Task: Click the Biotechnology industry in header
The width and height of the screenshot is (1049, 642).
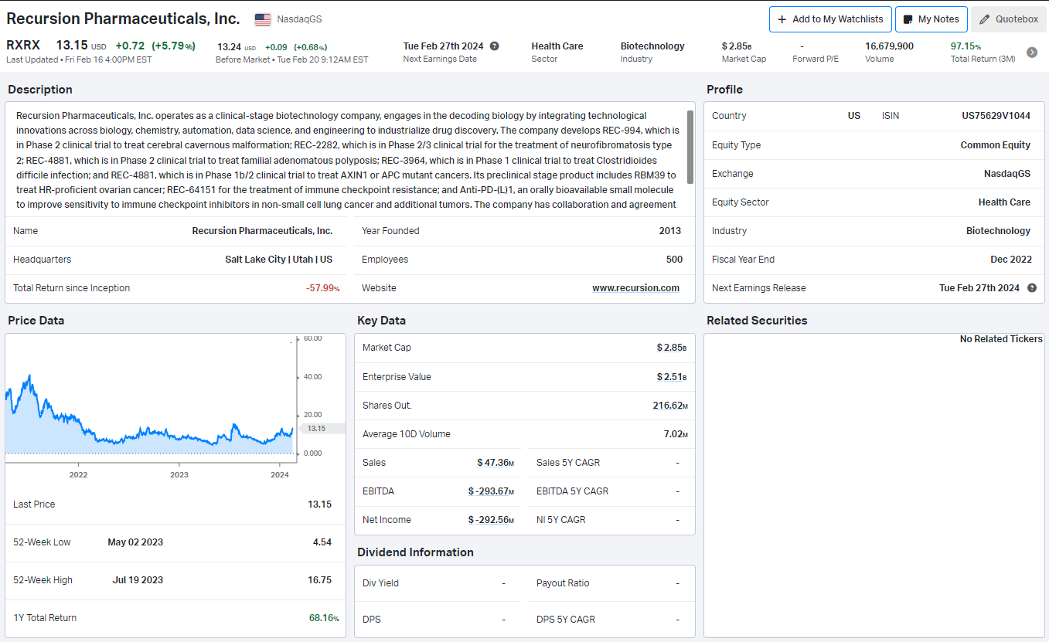Action: click(652, 46)
